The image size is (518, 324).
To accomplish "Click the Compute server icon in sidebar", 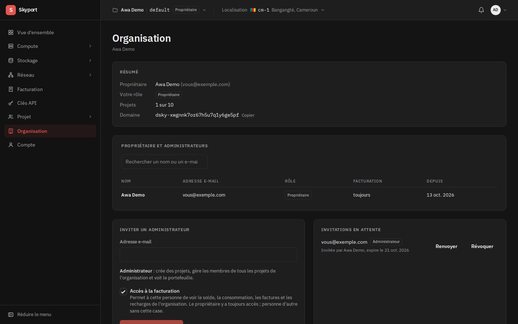I will click(11, 46).
